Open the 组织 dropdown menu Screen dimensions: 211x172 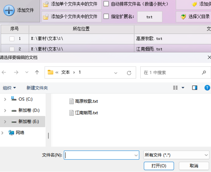9,88
